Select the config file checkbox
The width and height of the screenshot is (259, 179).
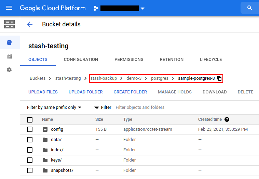point(30,129)
